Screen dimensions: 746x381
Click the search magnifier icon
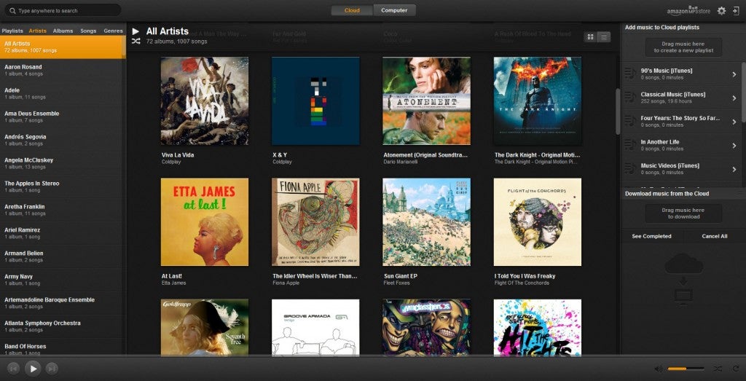[12, 10]
